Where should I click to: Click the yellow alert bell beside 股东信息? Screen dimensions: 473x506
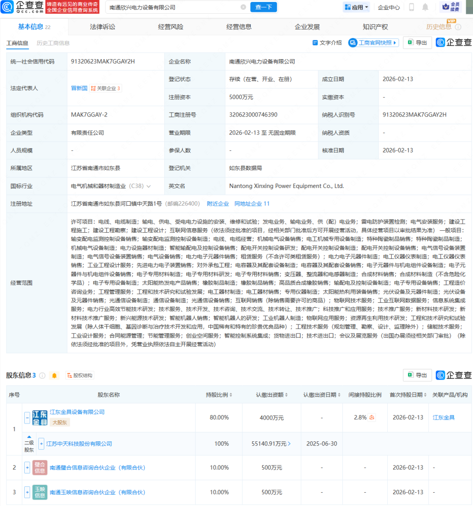point(54,375)
